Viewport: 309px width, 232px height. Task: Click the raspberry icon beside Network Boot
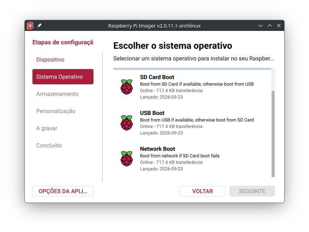127,159
